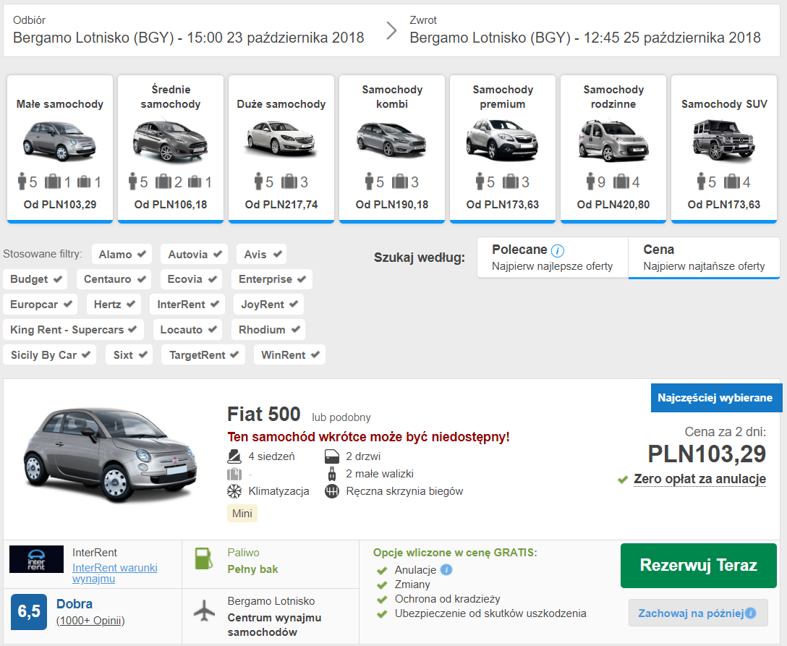Choose the Samochody SUV category
This screenshot has height=646, width=787.
(724, 148)
